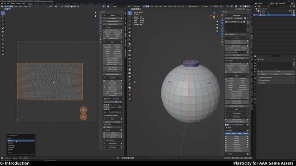
Task: Click Deselect button in material properties
Action: click(x=289, y=74)
